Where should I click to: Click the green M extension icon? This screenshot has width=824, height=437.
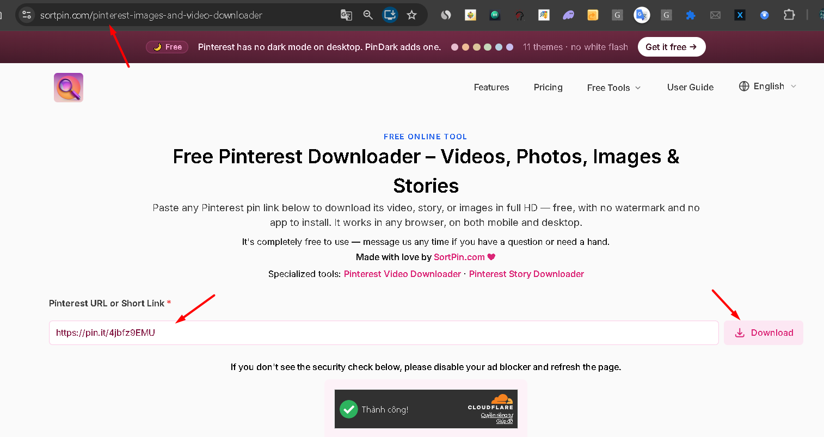495,15
